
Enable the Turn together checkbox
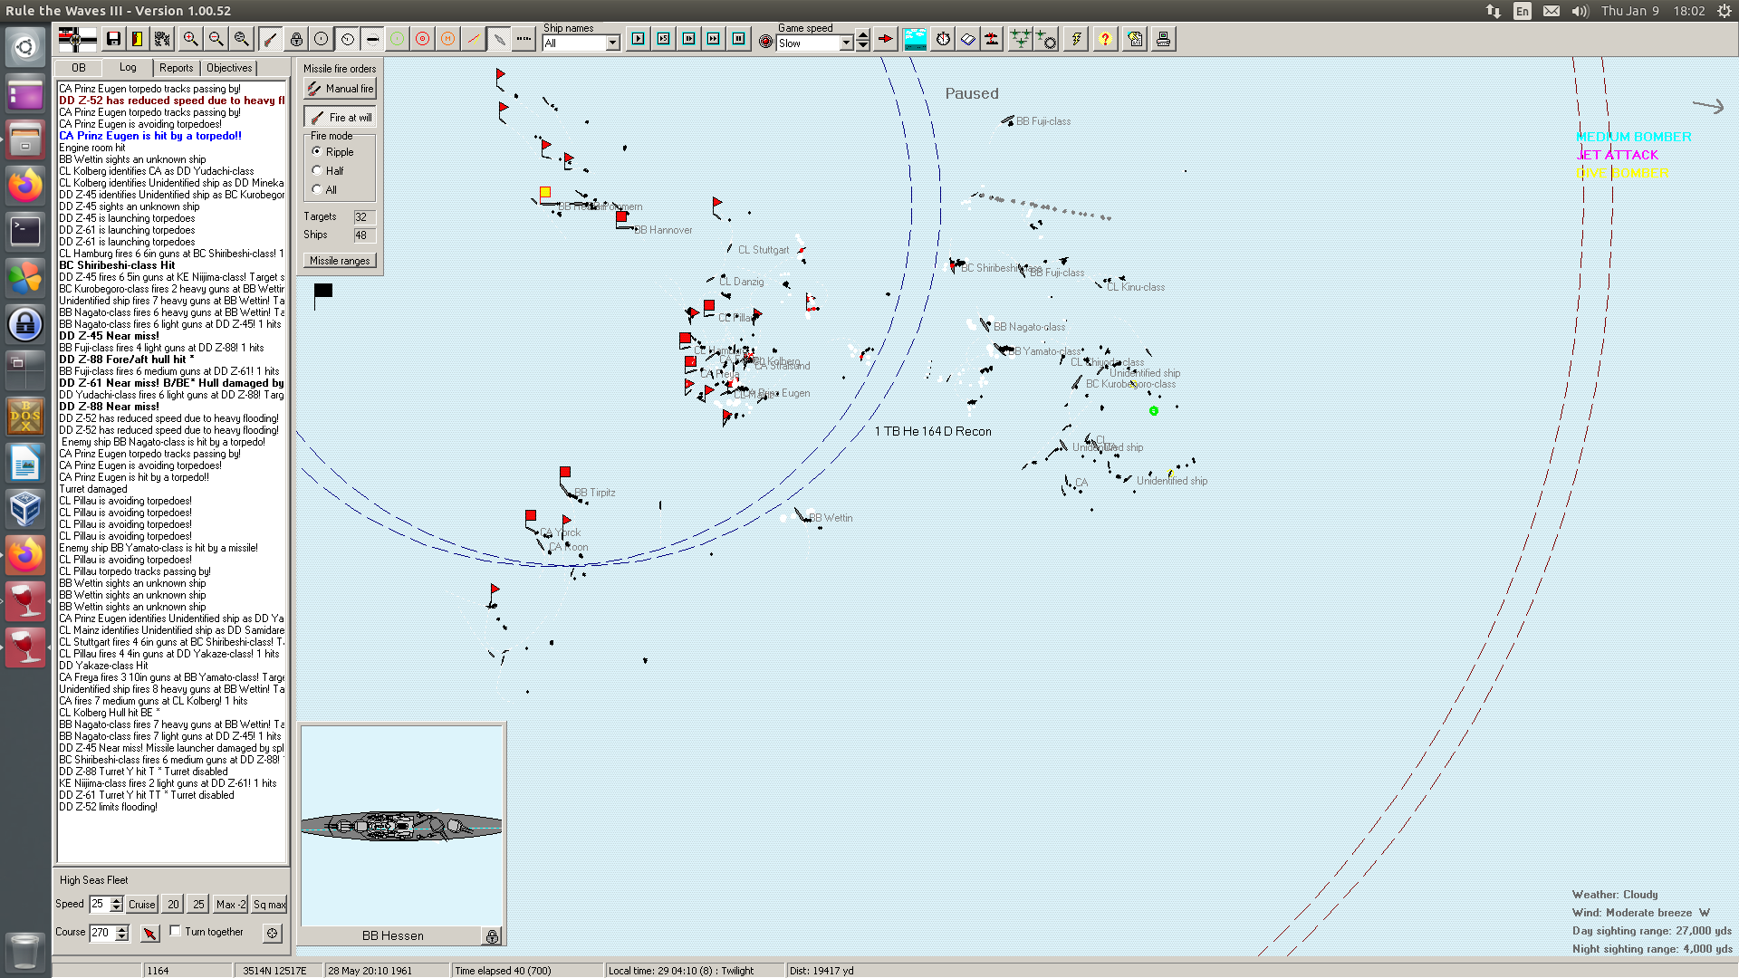pyautogui.click(x=176, y=931)
